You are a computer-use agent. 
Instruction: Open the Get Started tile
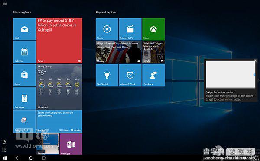107,75
